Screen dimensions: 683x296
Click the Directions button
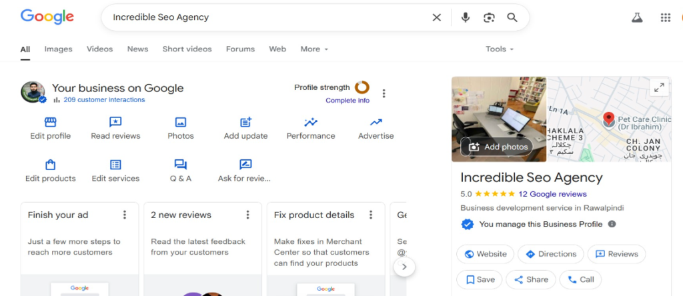click(550, 254)
